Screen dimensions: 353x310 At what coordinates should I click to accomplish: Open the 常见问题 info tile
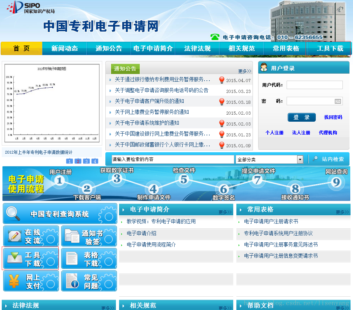pyautogui.click(x=89, y=281)
